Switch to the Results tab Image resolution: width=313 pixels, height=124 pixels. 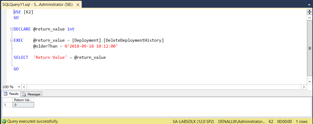pos(11,94)
